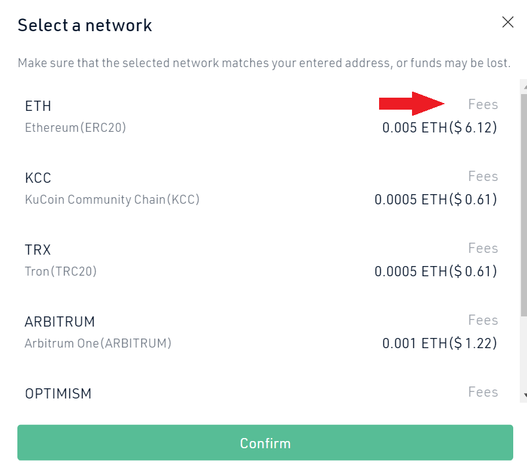Viewport: 527px width, 468px height.
Task: Click the Fees label in the ETH row
Action: coord(483,105)
